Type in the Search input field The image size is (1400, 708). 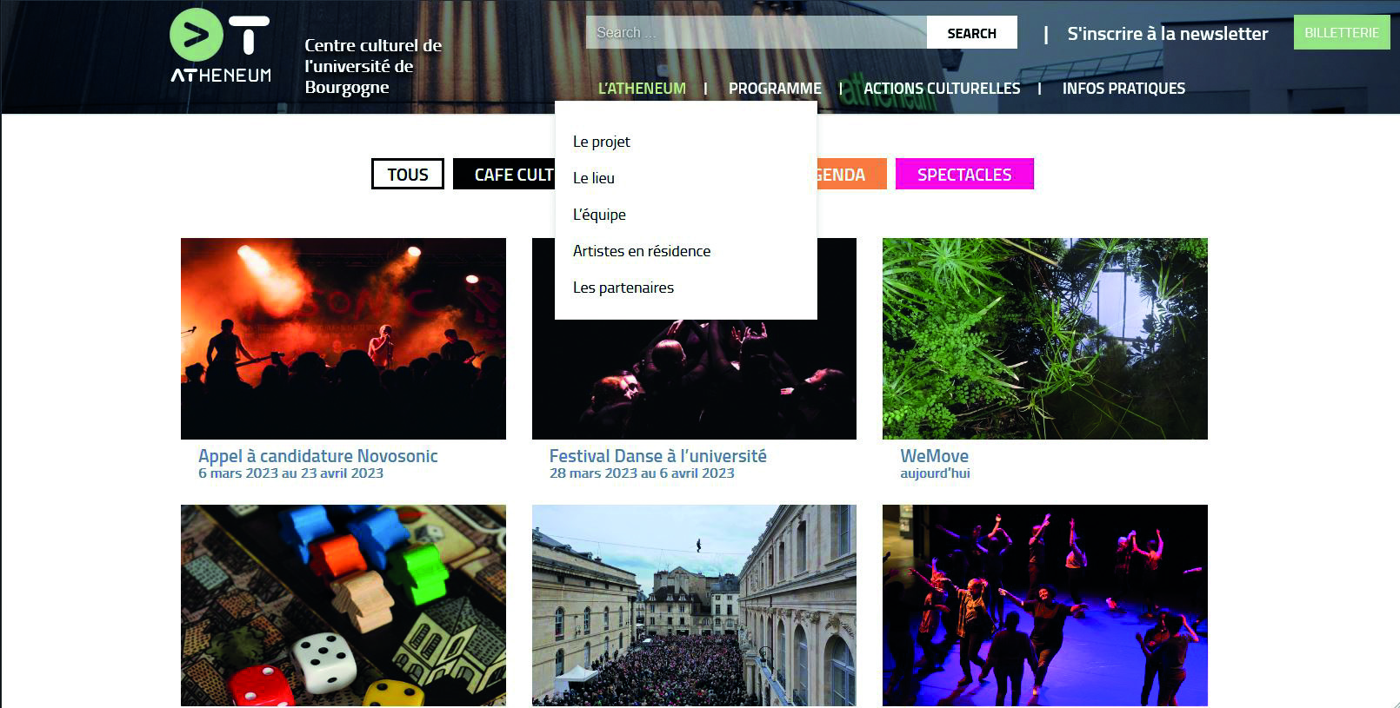coord(756,33)
